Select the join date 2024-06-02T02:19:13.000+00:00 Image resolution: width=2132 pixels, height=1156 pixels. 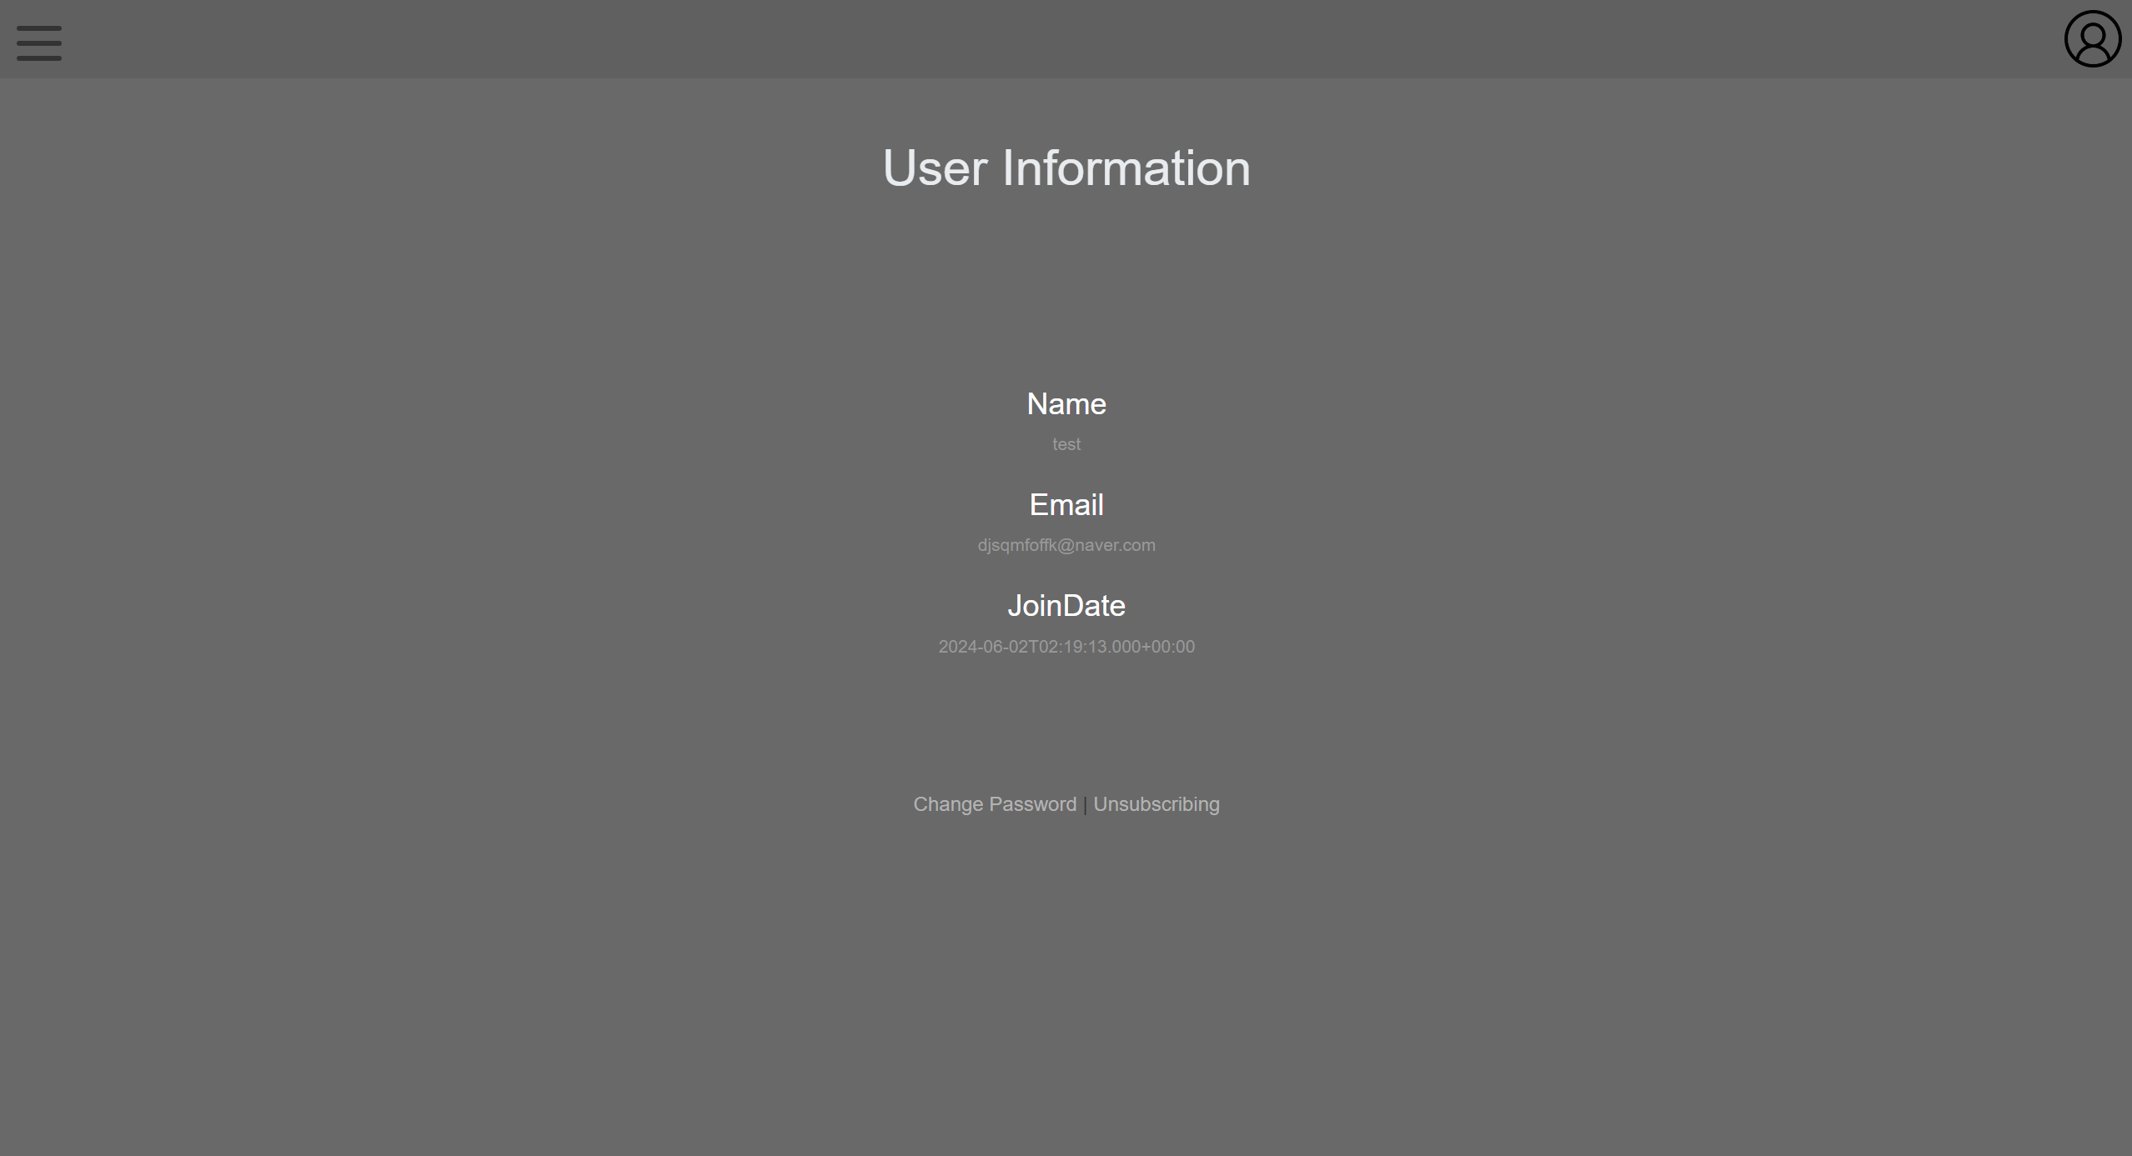tap(1066, 647)
